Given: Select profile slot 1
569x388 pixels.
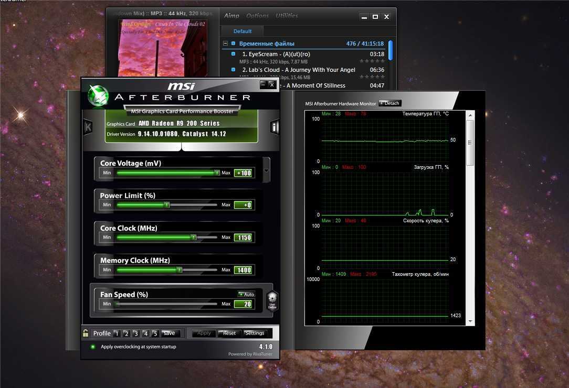Looking at the screenshot, I should coord(117,333).
